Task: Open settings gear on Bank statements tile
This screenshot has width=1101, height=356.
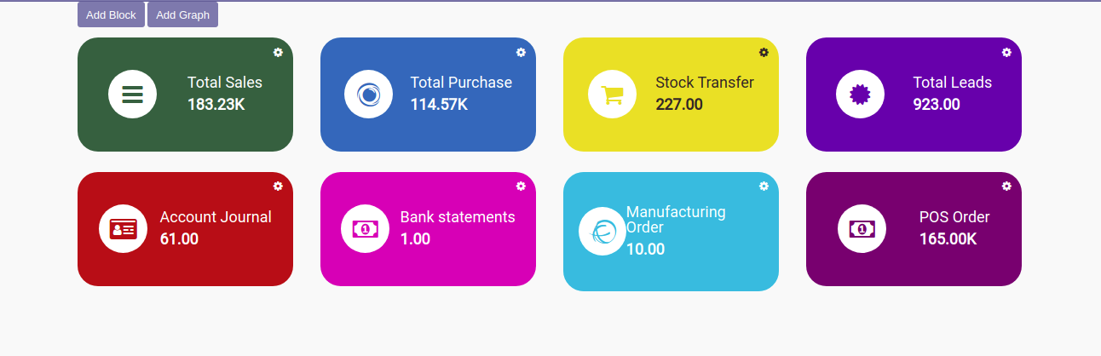Action: click(521, 186)
